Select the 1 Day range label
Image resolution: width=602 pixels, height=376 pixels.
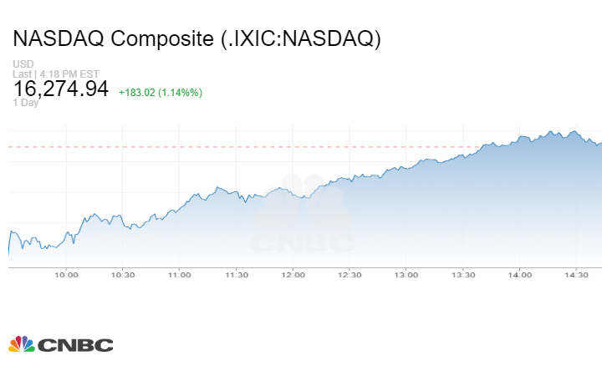coord(26,103)
